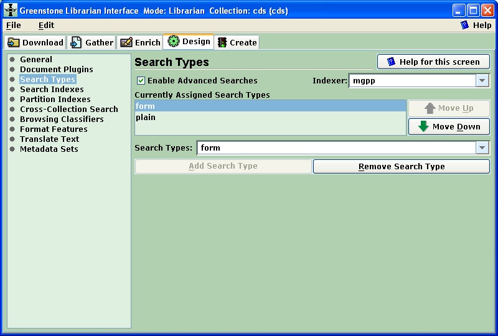
Task: Expand the Search Types combo box
Action: coord(482,148)
